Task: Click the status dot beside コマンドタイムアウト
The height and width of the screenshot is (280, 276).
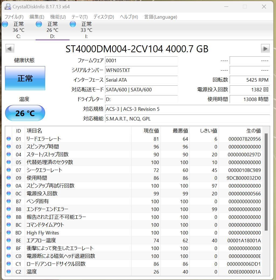Action: point(9,225)
